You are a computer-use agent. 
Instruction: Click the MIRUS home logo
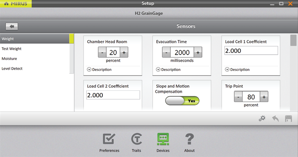click(x=16, y=4)
